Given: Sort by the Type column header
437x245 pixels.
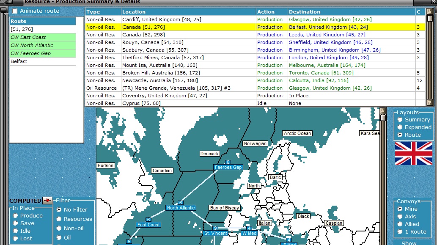Looking at the screenshot, I should pos(103,12).
